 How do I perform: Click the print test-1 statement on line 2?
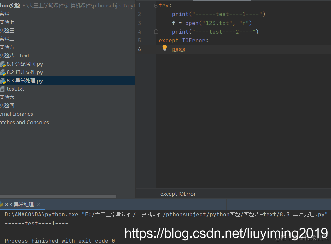pos(219,14)
